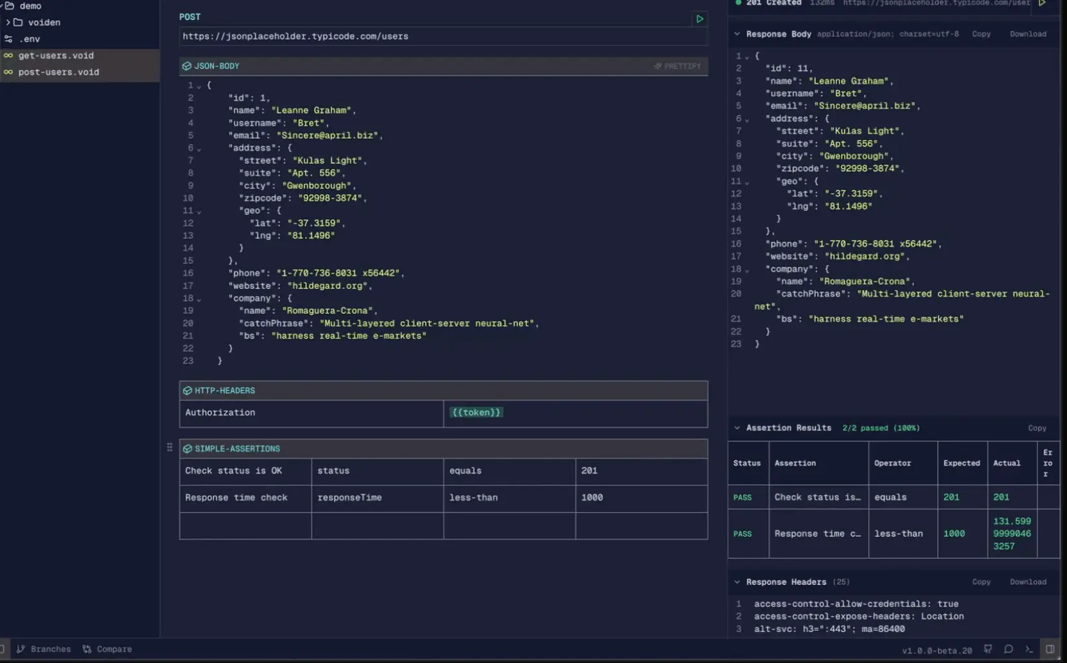Collapse the Response Body section
Screen dimensions: 1067x663
click(x=737, y=34)
